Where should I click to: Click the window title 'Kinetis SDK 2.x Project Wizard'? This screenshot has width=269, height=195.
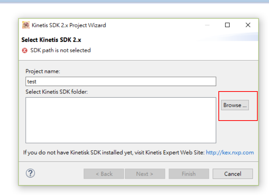coord(69,25)
